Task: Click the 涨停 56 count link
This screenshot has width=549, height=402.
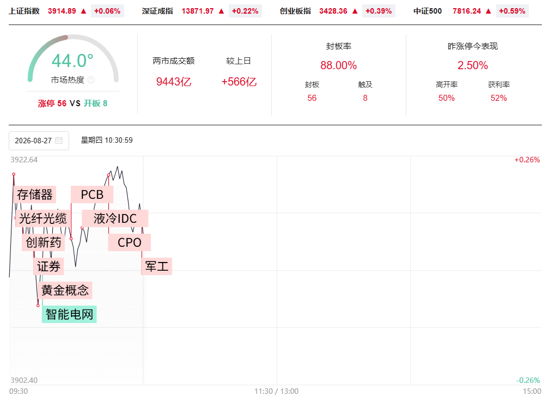Action: 52,103
